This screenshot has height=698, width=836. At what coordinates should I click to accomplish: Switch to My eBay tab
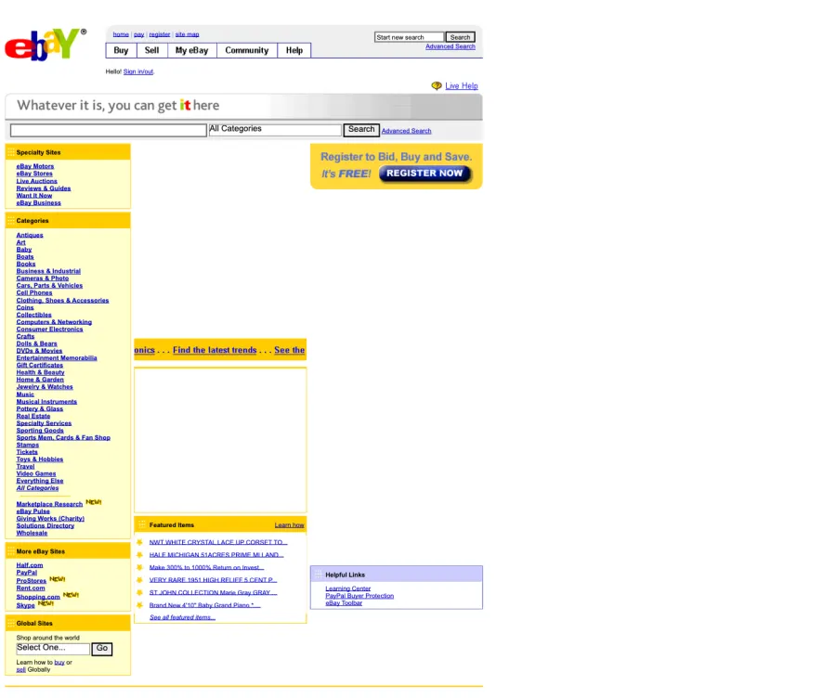coord(192,51)
